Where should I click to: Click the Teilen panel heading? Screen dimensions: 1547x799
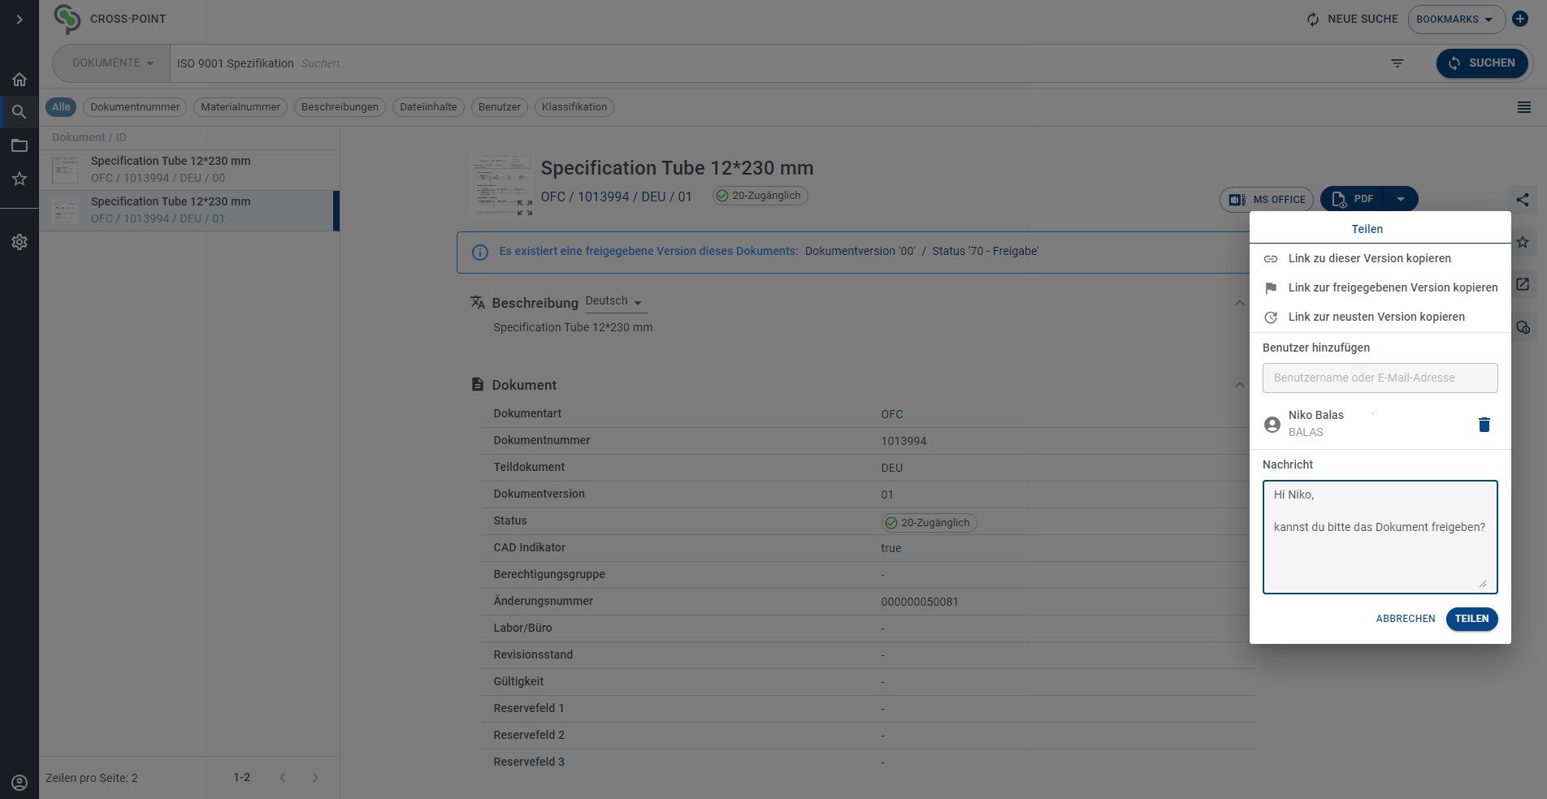click(1367, 229)
